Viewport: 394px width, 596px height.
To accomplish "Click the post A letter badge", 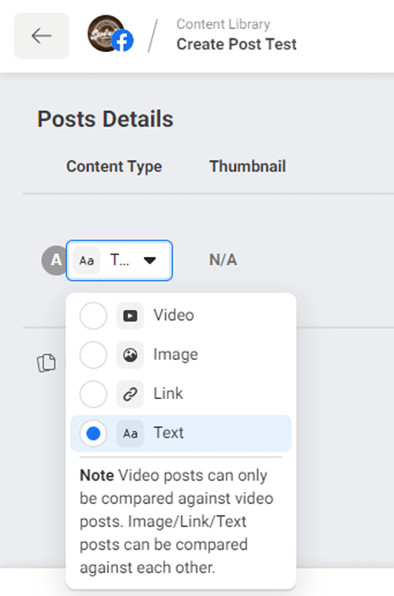I will (x=56, y=260).
